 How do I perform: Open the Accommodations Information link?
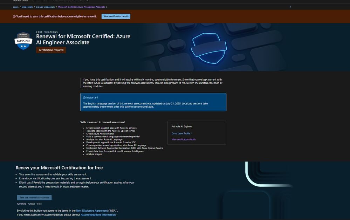click(98, 215)
